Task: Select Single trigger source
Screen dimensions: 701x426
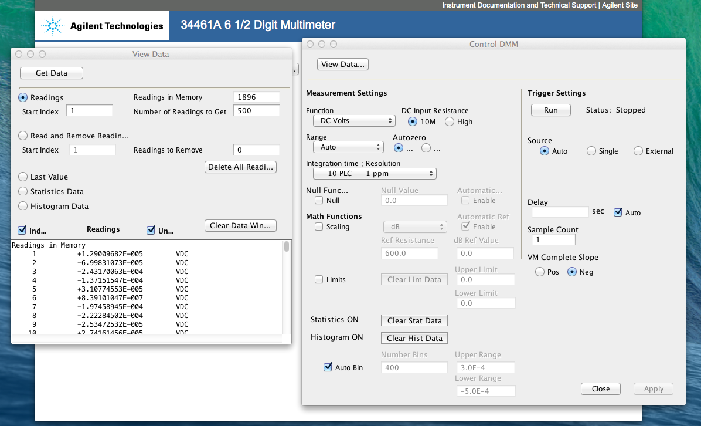Action: pyautogui.click(x=591, y=151)
